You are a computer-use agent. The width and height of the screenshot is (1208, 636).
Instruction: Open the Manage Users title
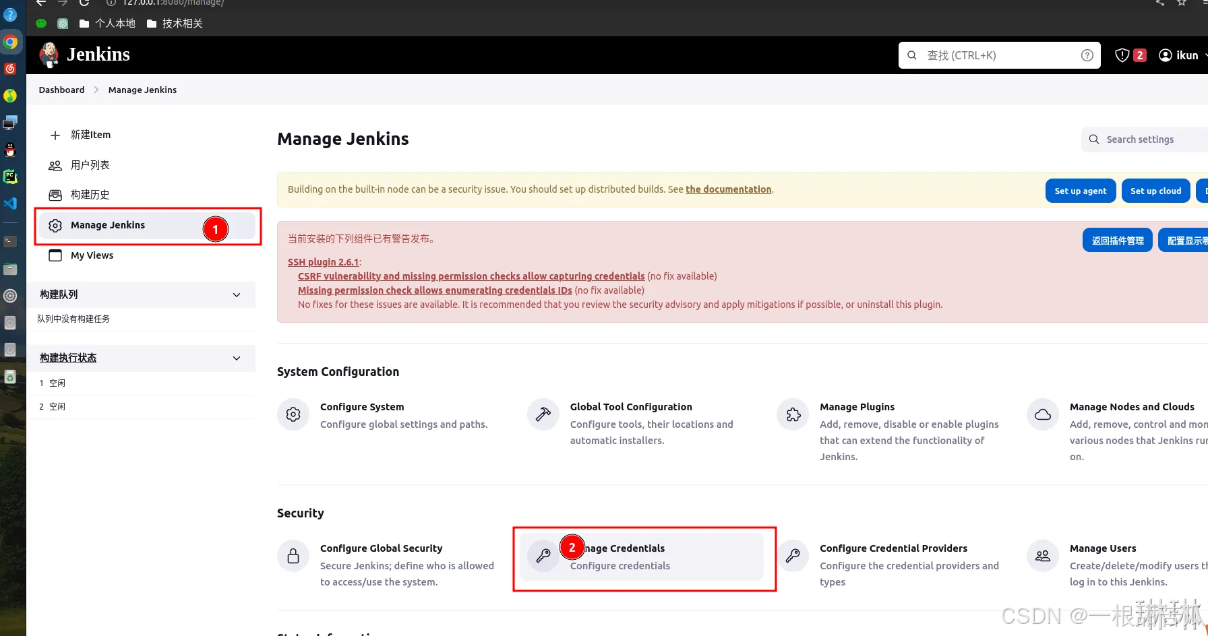(1103, 548)
